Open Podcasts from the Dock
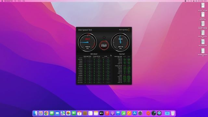Screen dimensions: 208x117 pos(112,113)
